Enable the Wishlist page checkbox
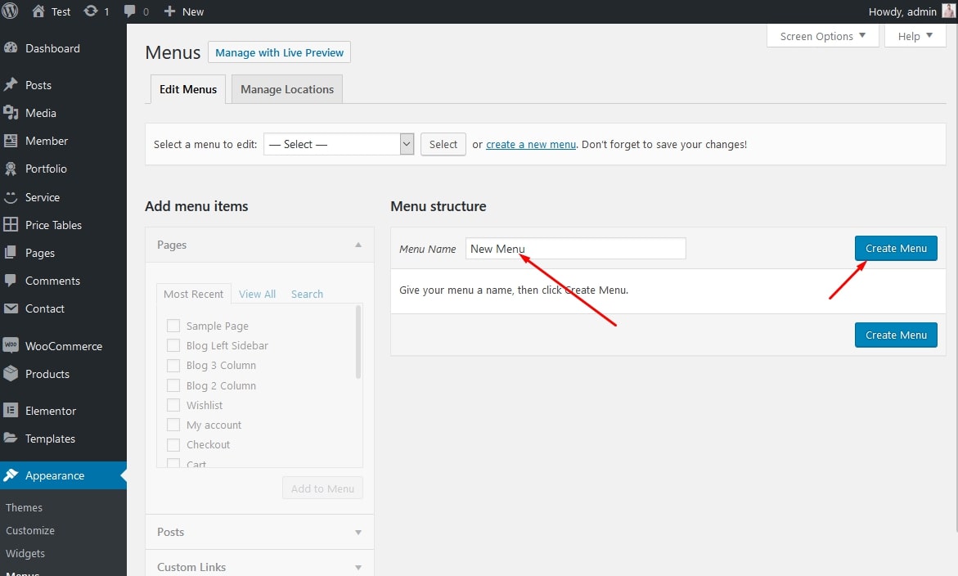The width and height of the screenshot is (958, 576). coord(173,405)
